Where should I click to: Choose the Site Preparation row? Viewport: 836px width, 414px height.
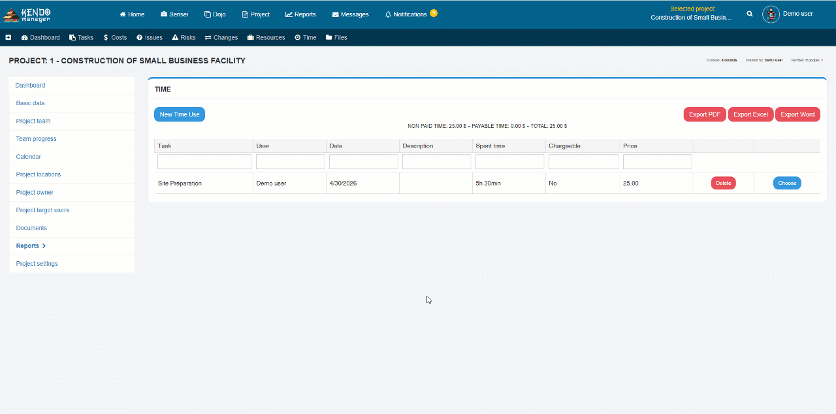787,183
